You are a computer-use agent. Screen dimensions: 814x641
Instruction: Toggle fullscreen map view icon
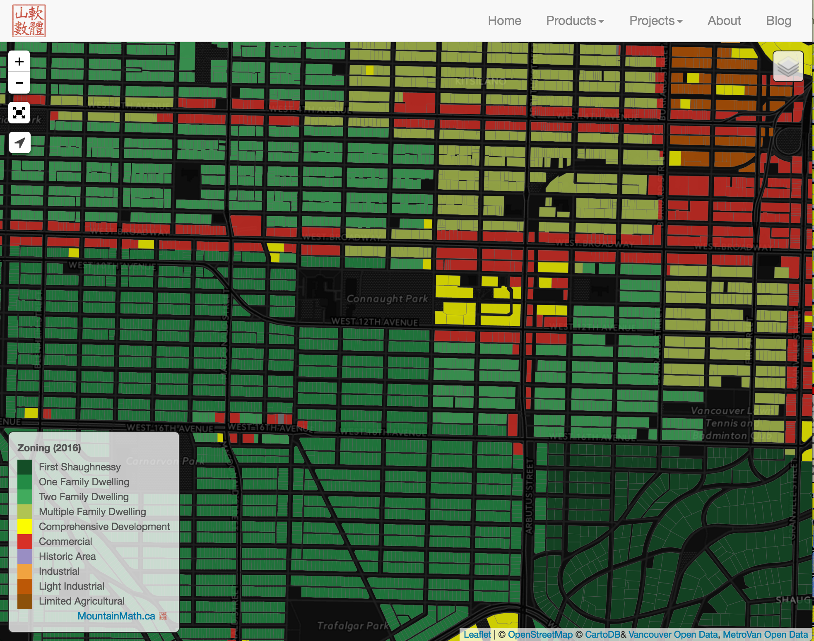click(x=19, y=113)
